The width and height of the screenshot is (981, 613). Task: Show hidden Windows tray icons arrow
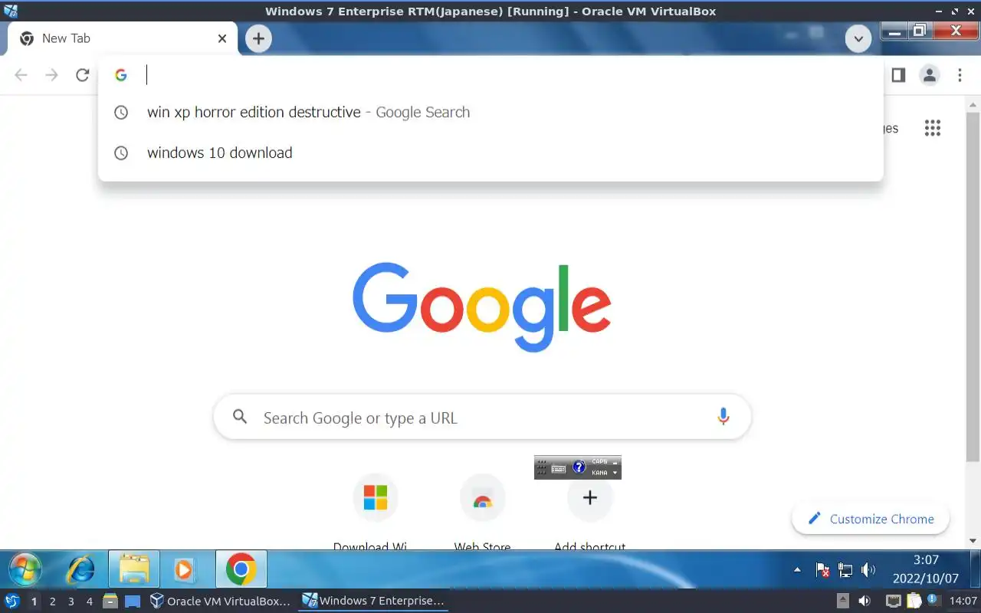click(797, 570)
